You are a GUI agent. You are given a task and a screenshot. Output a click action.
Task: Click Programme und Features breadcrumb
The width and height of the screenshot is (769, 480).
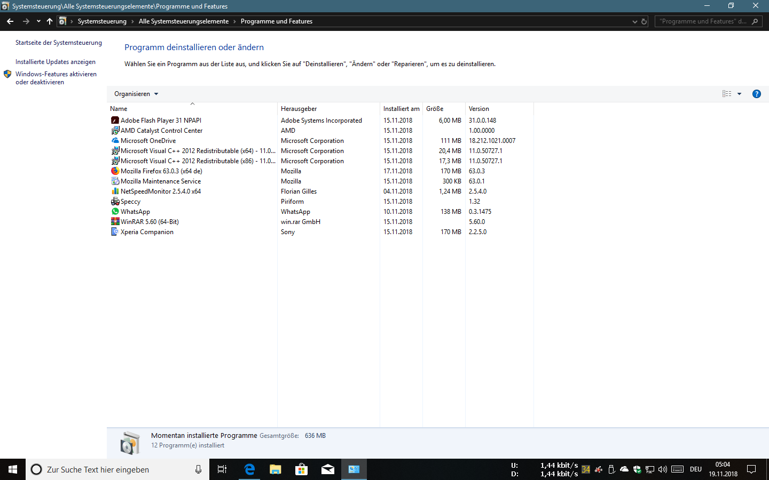pos(277,21)
